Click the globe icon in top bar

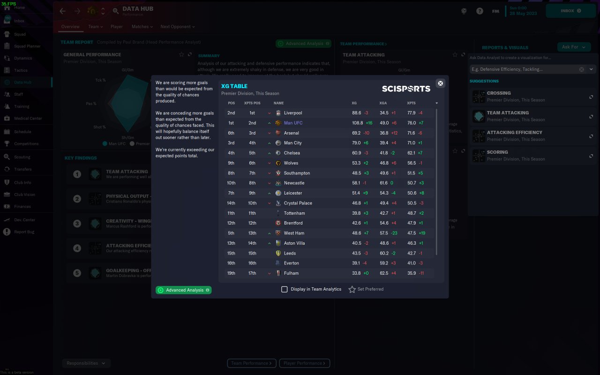click(x=464, y=11)
